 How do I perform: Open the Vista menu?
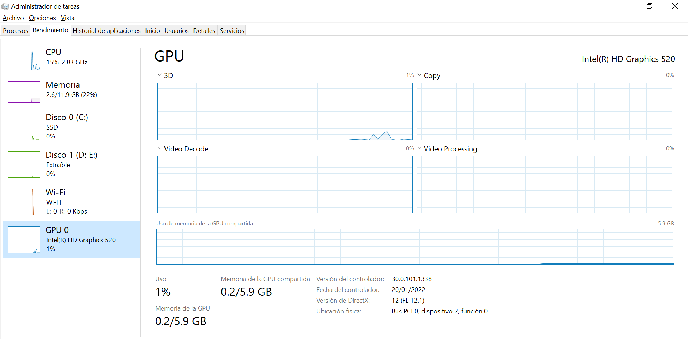[67, 18]
